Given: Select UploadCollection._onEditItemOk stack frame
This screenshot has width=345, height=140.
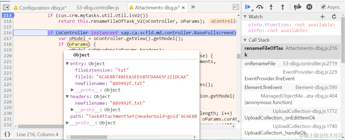Looking at the screenshot, I should click(x=291, y=115).
